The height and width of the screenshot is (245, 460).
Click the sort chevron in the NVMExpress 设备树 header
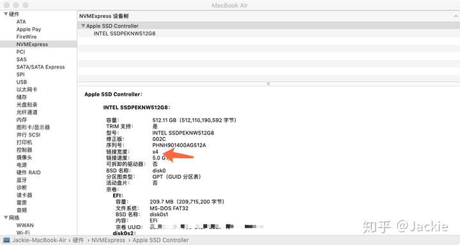(456, 17)
